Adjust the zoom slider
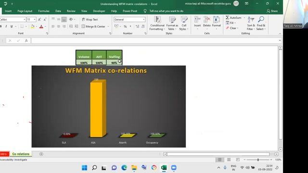Image resolution: width=308 pixels, height=173 pixels. [x=258, y=160]
